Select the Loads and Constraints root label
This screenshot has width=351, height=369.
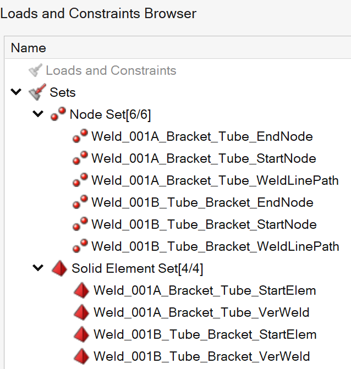(111, 70)
